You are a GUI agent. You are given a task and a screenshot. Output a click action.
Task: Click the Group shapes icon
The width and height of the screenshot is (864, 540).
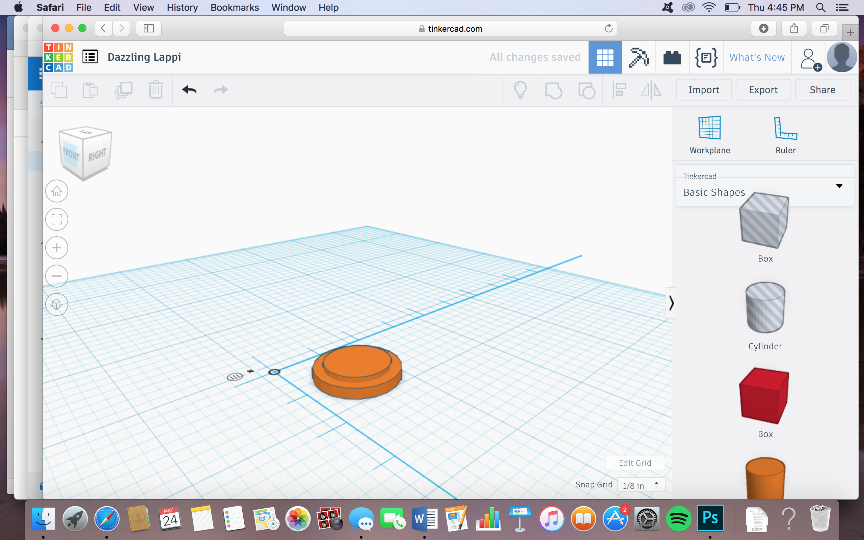click(553, 90)
